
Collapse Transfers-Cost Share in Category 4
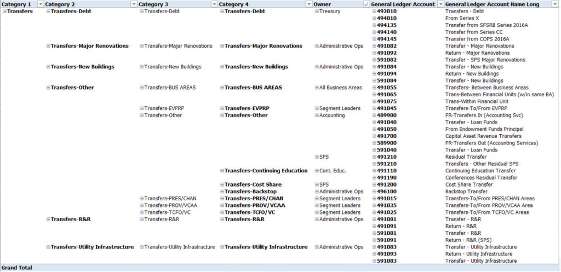point(222,185)
